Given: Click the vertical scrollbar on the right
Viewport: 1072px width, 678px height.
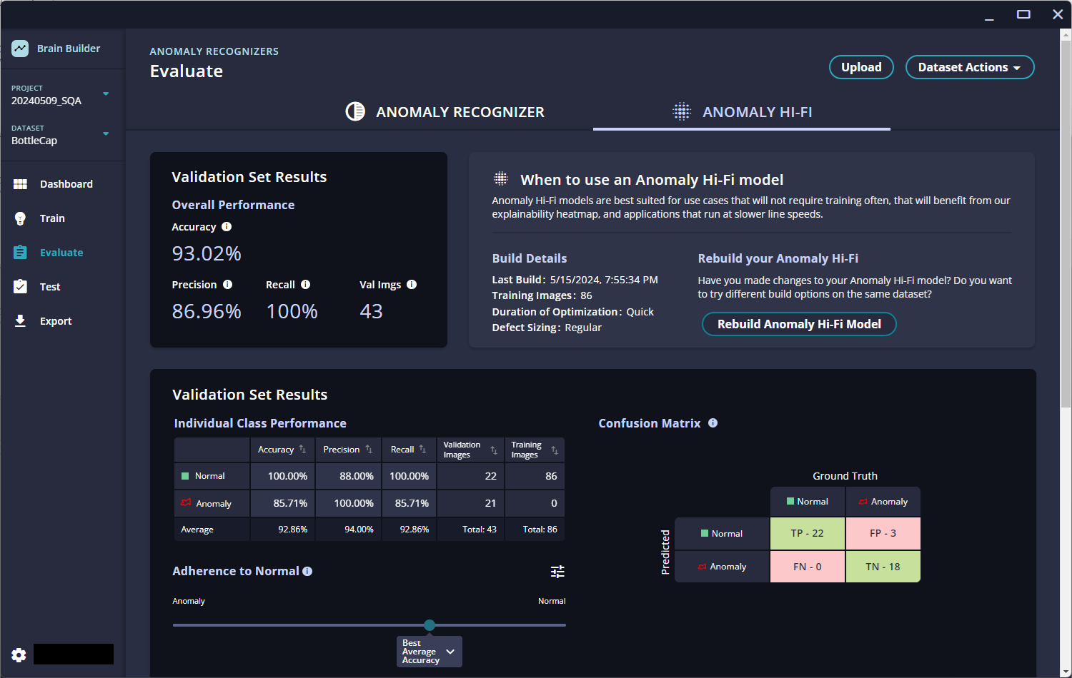Looking at the screenshot, I should pyautogui.click(x=1066, y=224).
